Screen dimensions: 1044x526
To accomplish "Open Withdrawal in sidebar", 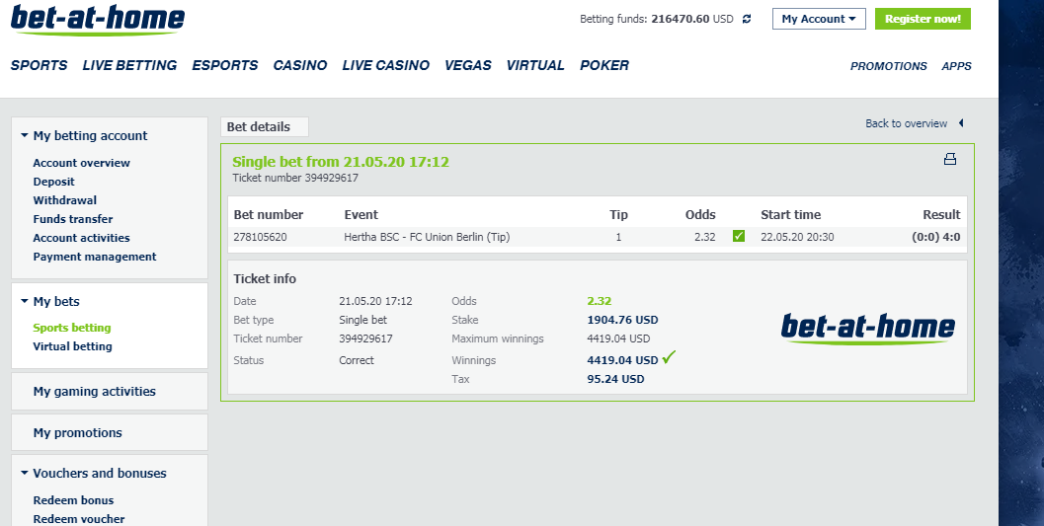I will 64,200.
